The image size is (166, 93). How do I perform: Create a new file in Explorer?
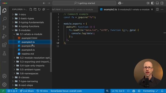(x=31, y=9)
